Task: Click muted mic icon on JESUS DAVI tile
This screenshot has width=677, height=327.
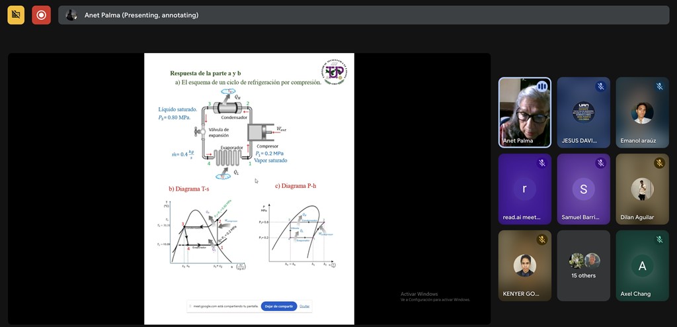Action: [x=600, y=87]
